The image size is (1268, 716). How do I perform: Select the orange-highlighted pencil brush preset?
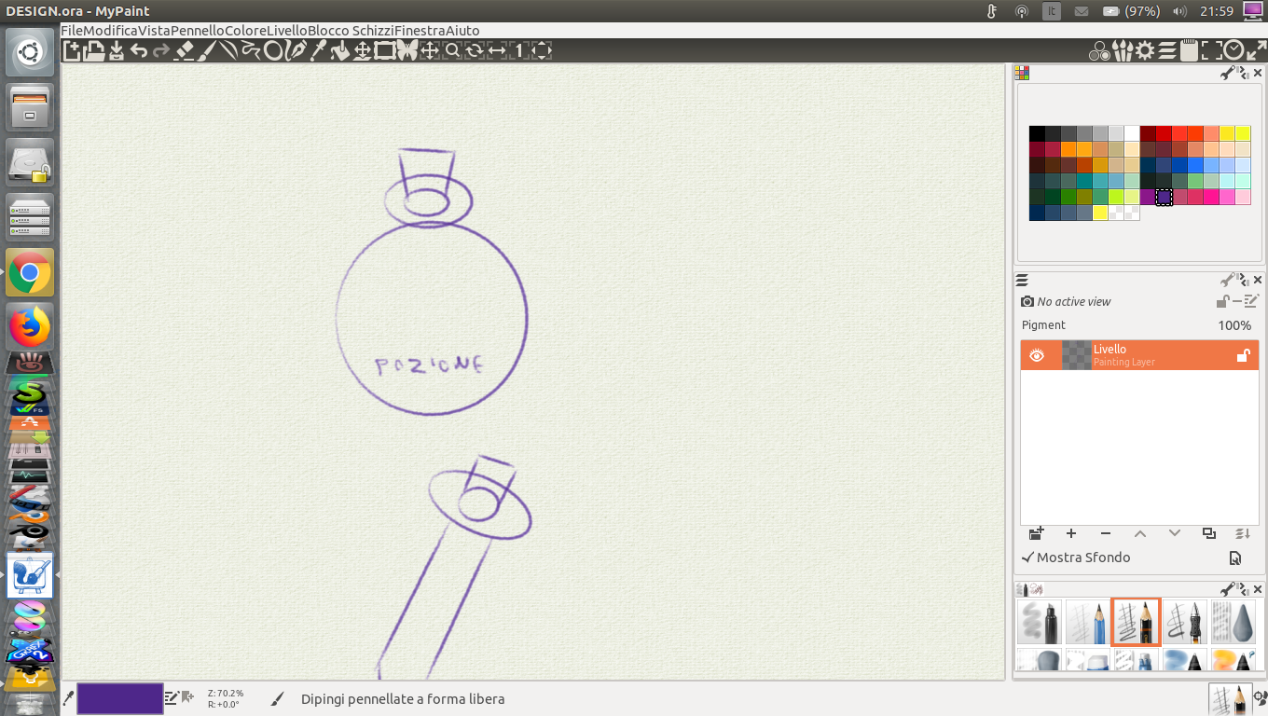(x=1136, y=622)
